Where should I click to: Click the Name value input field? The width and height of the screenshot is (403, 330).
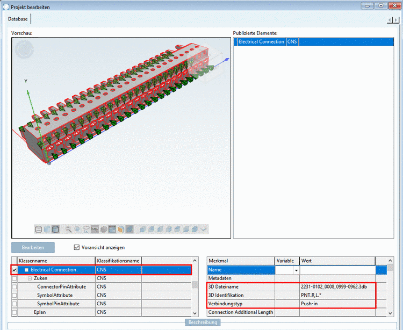[x=337, y=270]
